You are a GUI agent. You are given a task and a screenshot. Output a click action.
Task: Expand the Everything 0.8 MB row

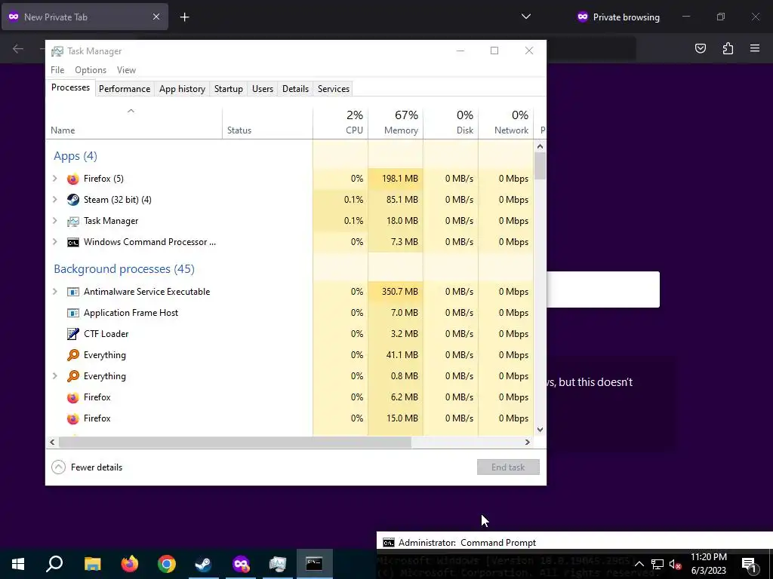[x=54, y=376]
